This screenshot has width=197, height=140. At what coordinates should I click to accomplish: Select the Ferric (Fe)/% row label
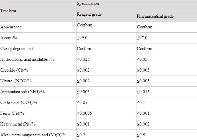point(12,113)
